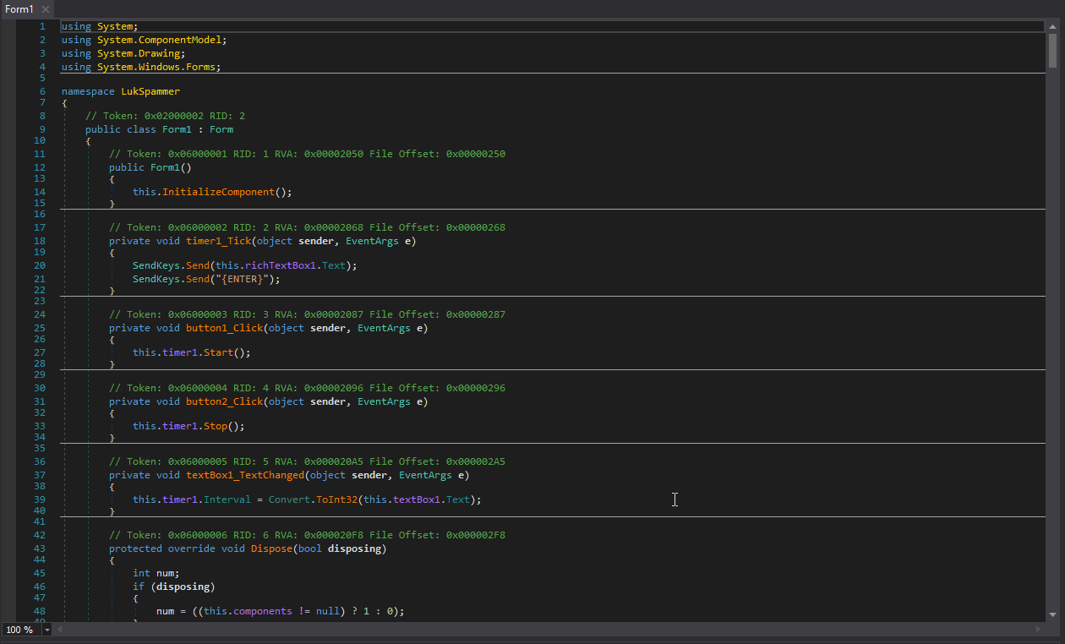Click the comment with Token 0x06000006
1065x644 pixels.
coord(307,535)
